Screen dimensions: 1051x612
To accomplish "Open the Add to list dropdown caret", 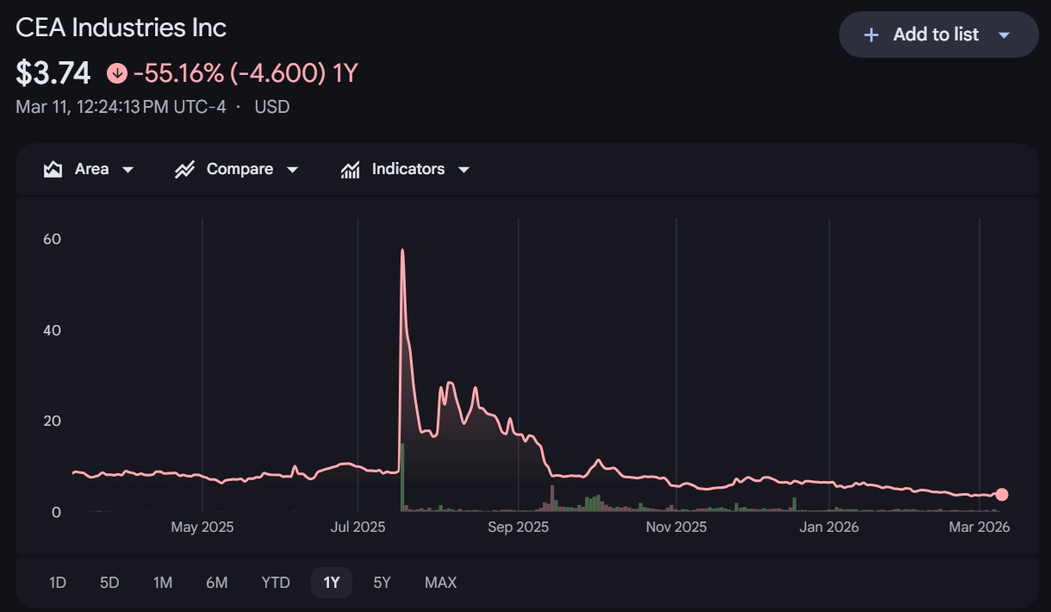I will 1004,34.
